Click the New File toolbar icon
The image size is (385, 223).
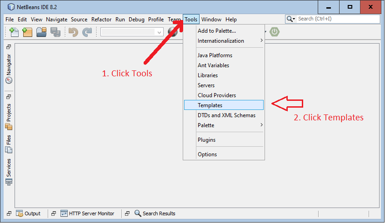click(14, 32)
